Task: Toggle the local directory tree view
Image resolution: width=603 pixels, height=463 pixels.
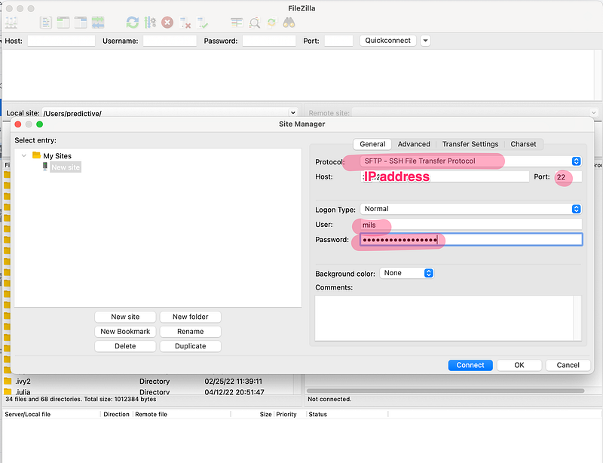Action: pos(63,23)
